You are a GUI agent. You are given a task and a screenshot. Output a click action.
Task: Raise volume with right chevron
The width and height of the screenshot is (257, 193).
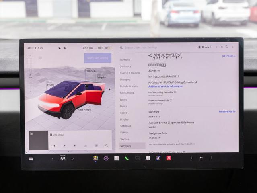click(211, 158)
